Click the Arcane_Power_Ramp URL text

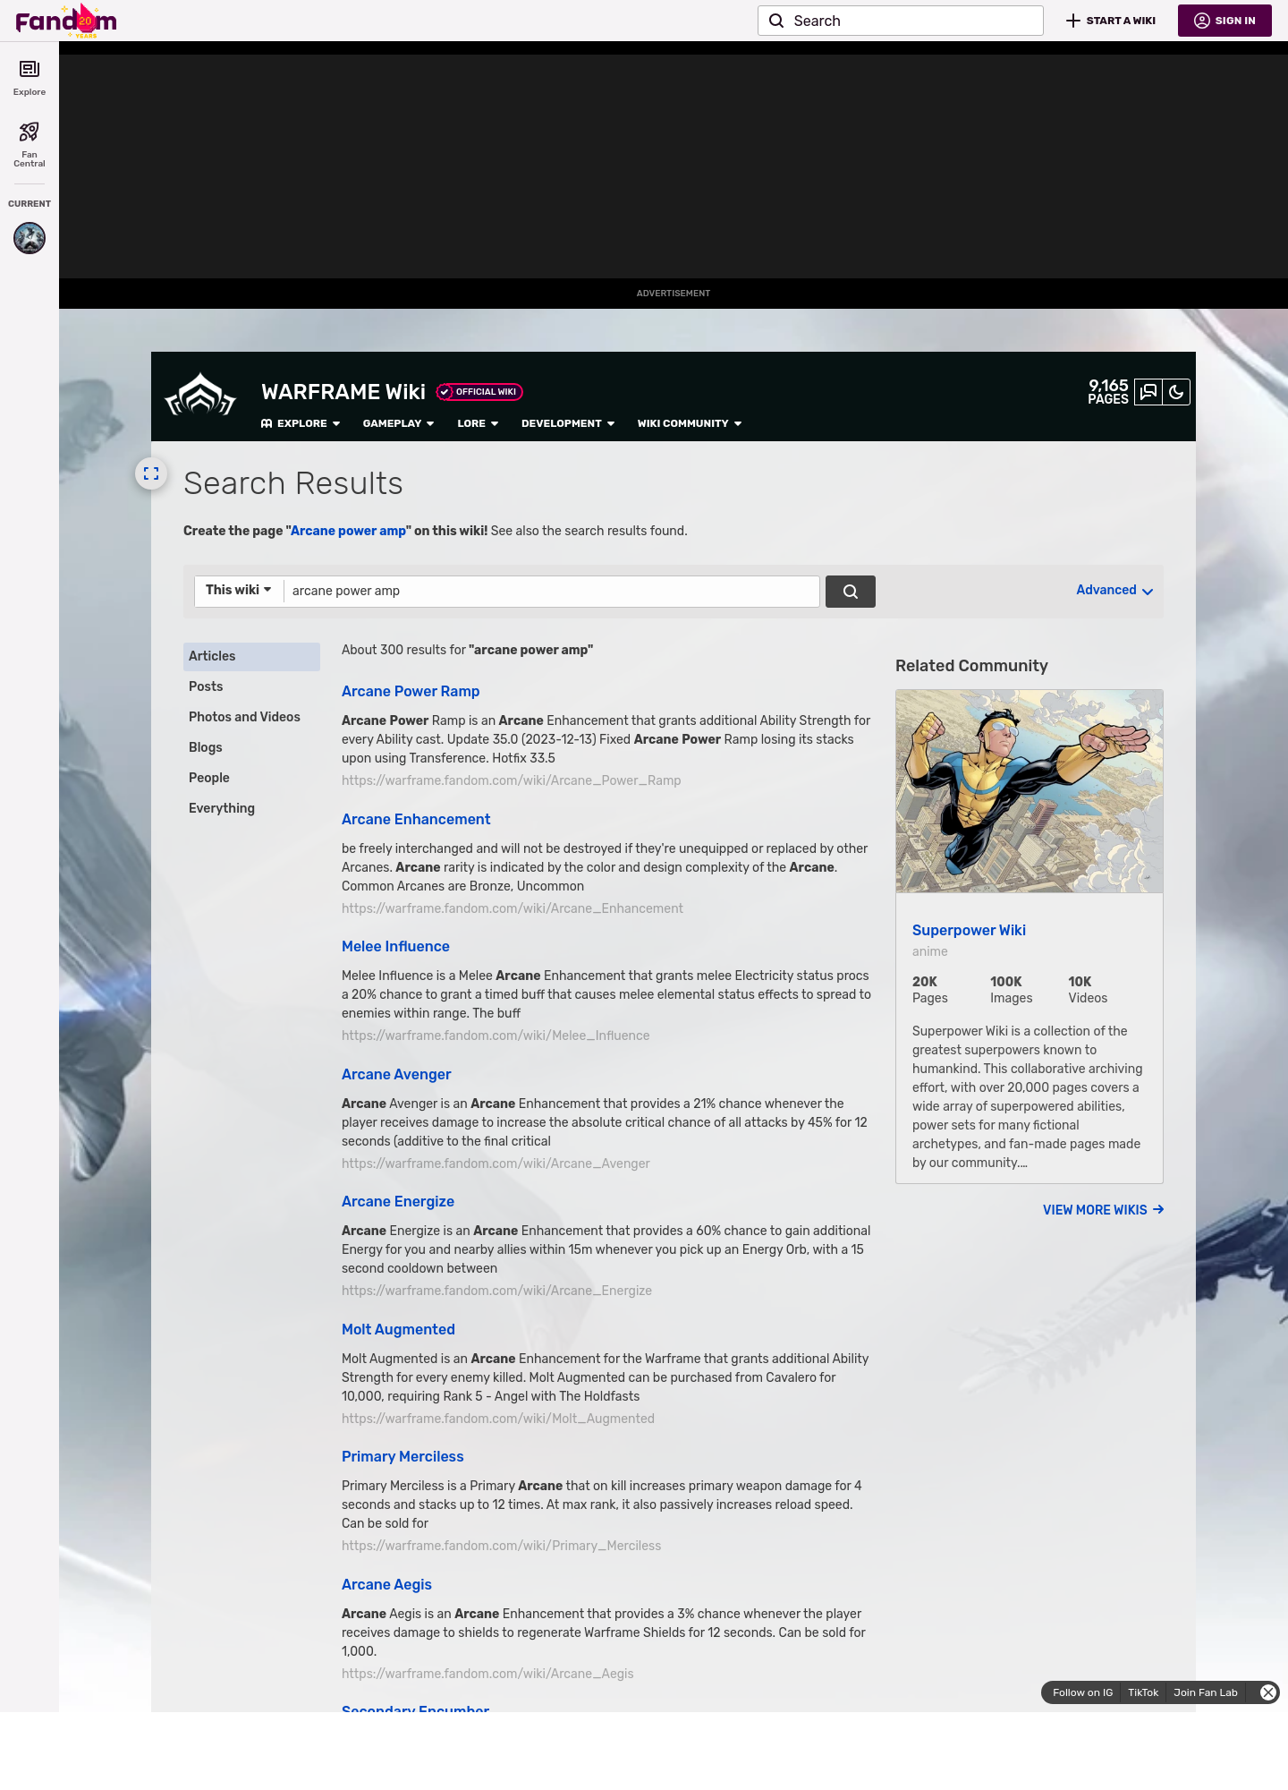(511, 780)
